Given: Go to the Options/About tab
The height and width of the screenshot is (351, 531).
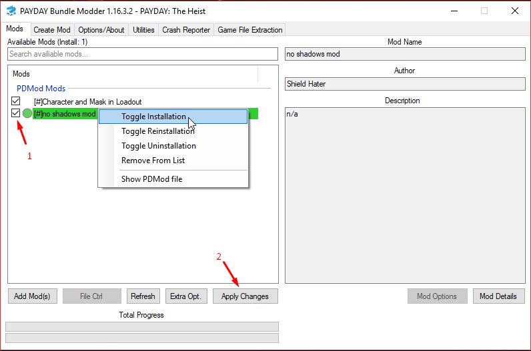Looking at the screenshot, I should point(101,30).
